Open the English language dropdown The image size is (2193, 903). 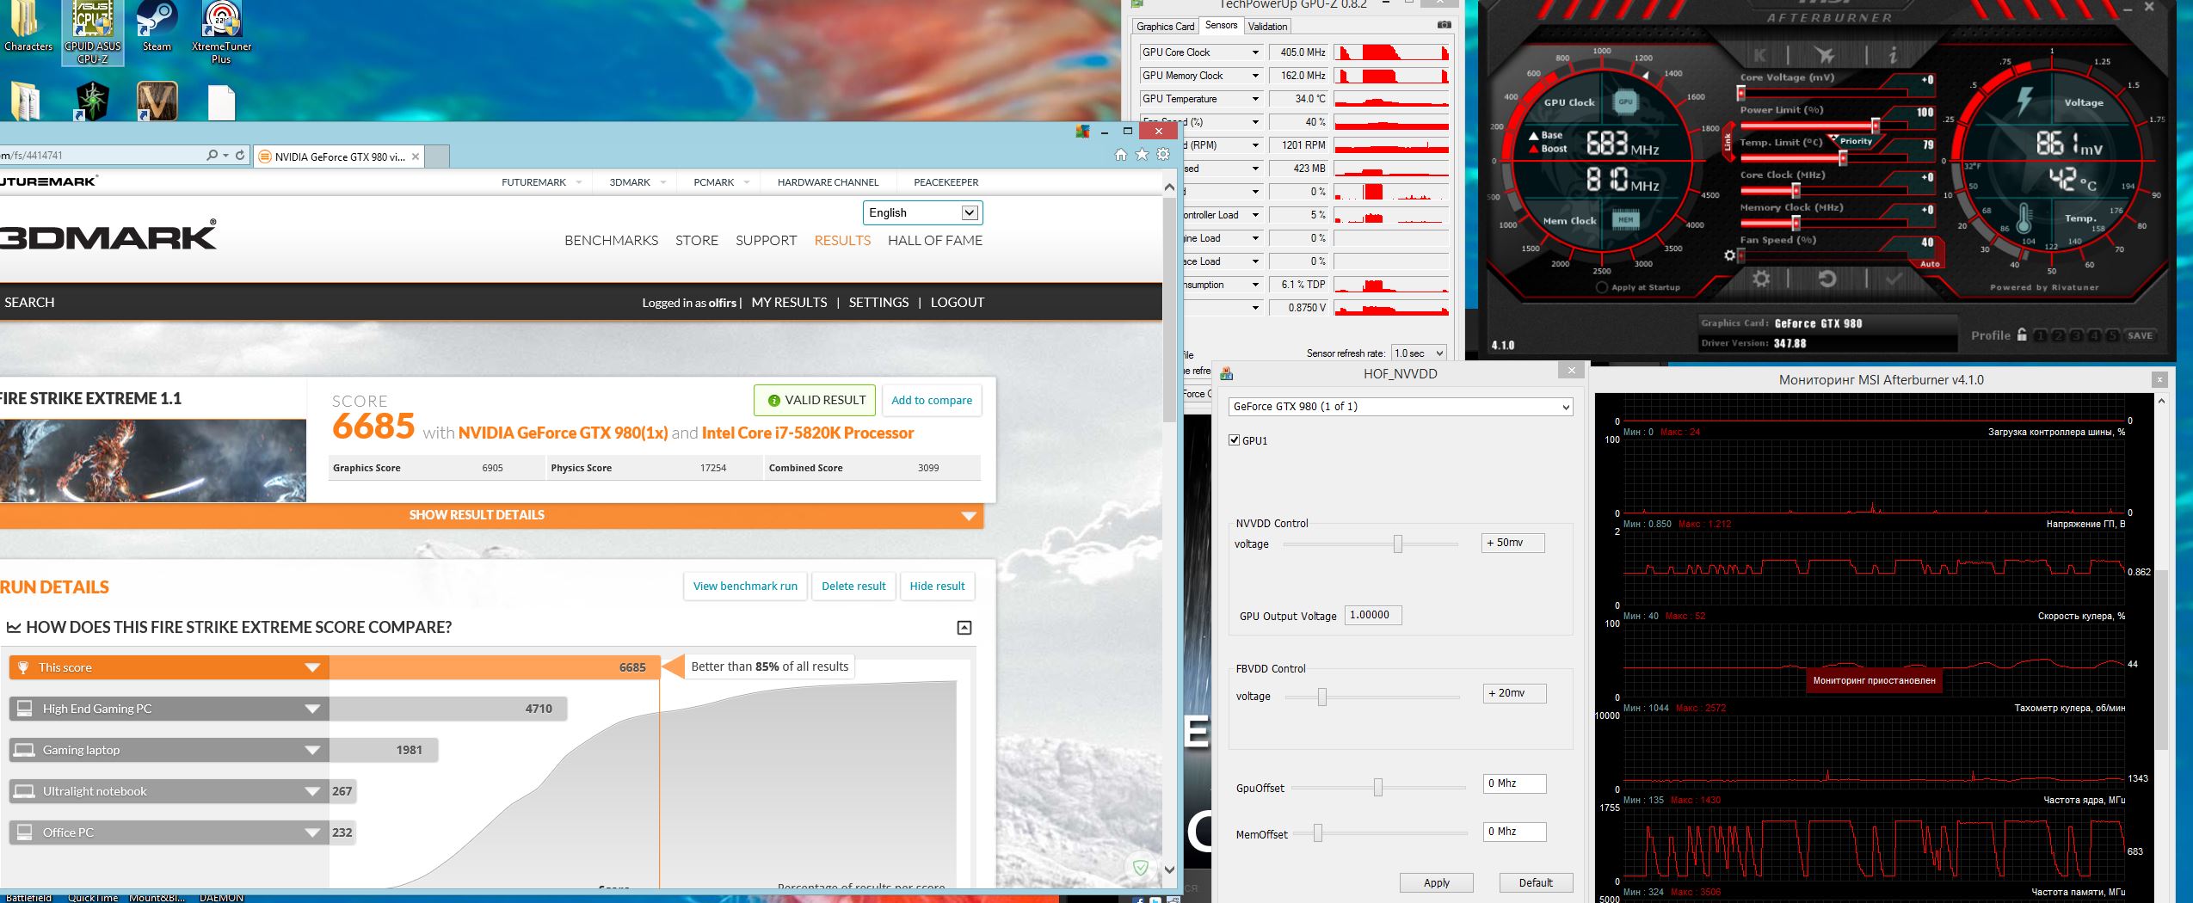coord(922,212)
